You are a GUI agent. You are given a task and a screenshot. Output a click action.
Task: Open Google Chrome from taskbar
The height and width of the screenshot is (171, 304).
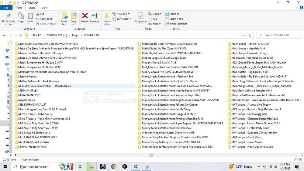coord(114,166)
